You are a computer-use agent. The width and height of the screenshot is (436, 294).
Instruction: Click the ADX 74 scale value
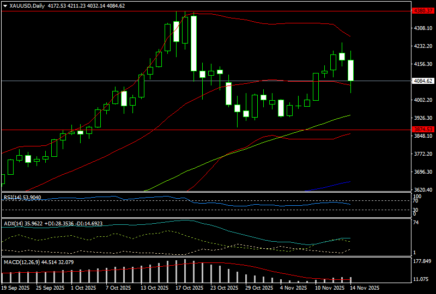tap(415, 223)
